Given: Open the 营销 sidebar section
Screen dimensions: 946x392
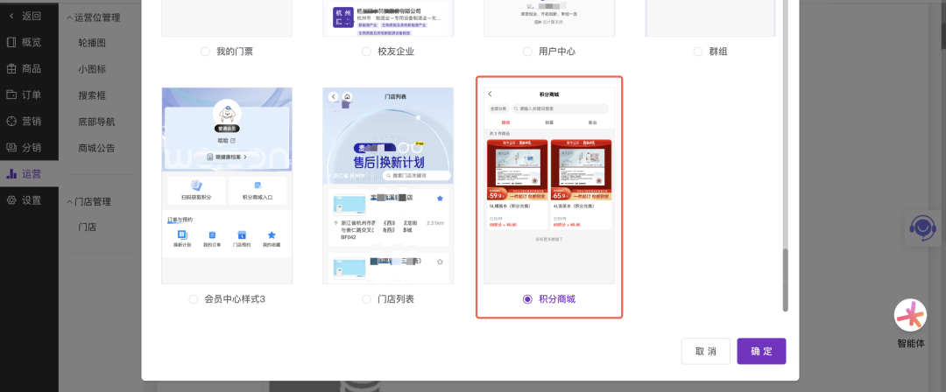Looking at the screenshot, I should (25, 122).
